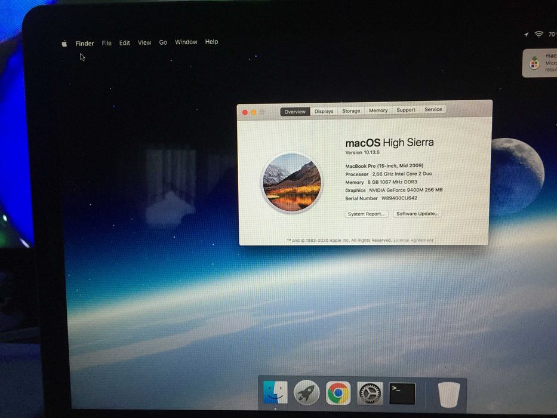Viewport: 557px width, 418px height.
Task: Open Terminal from the Dock
Action: pos(402,394)
